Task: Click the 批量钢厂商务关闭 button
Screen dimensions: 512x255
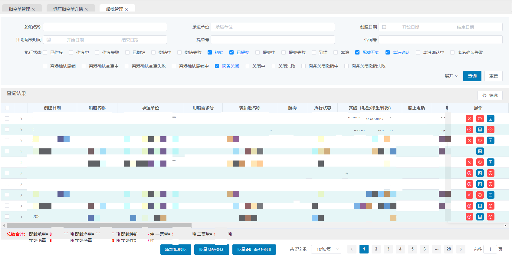Action: [x=254, y=250]
